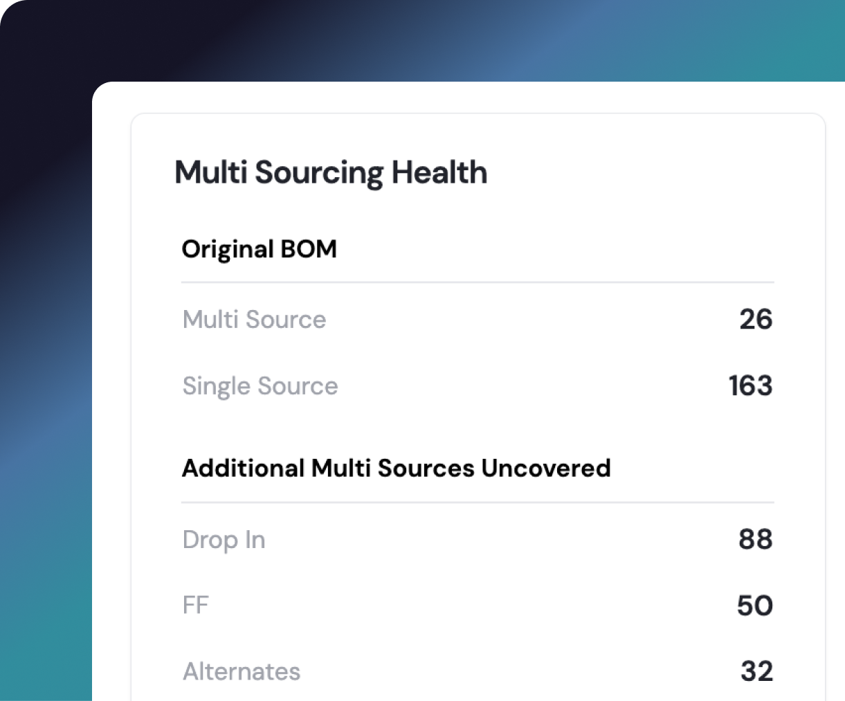Select the Additional Multi Sources Uncovered header
845x701 pixels.
[x=396, y=468]
